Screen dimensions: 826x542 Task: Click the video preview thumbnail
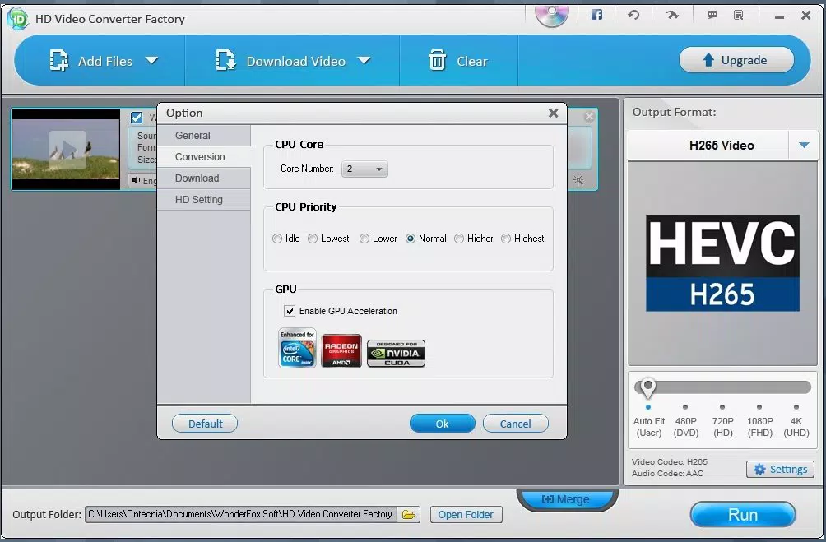click(66, 149)
